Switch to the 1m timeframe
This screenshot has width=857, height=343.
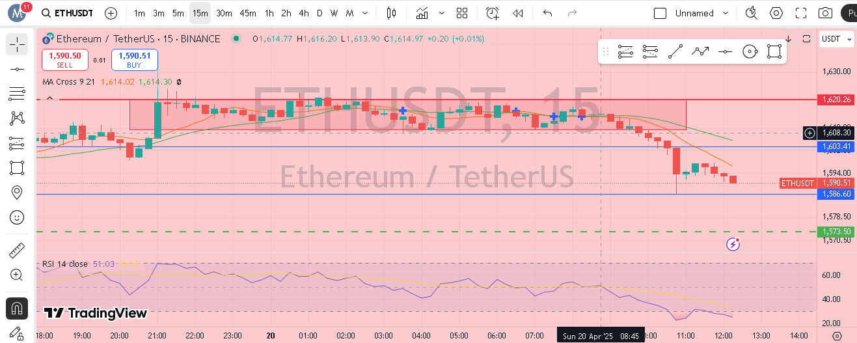(x=139, y=13)
